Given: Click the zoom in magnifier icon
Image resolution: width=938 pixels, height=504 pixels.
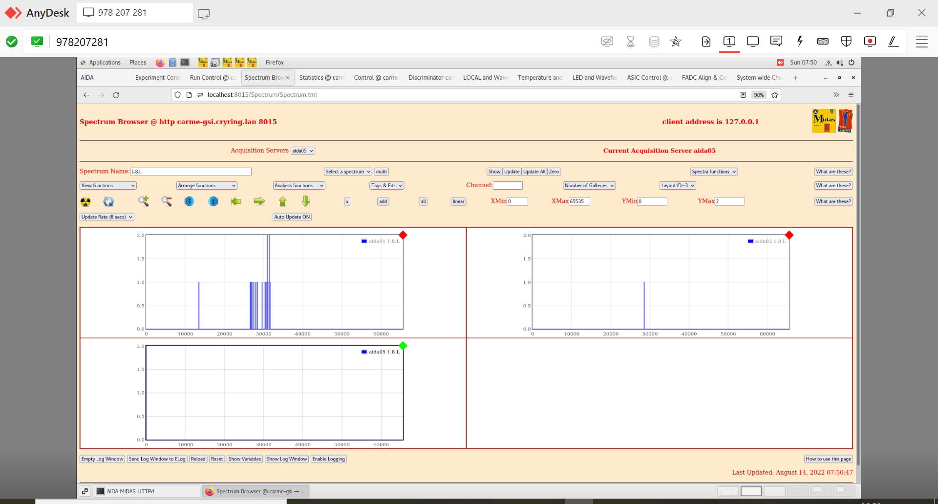Looking at the screenshot, I should (143, 201).
